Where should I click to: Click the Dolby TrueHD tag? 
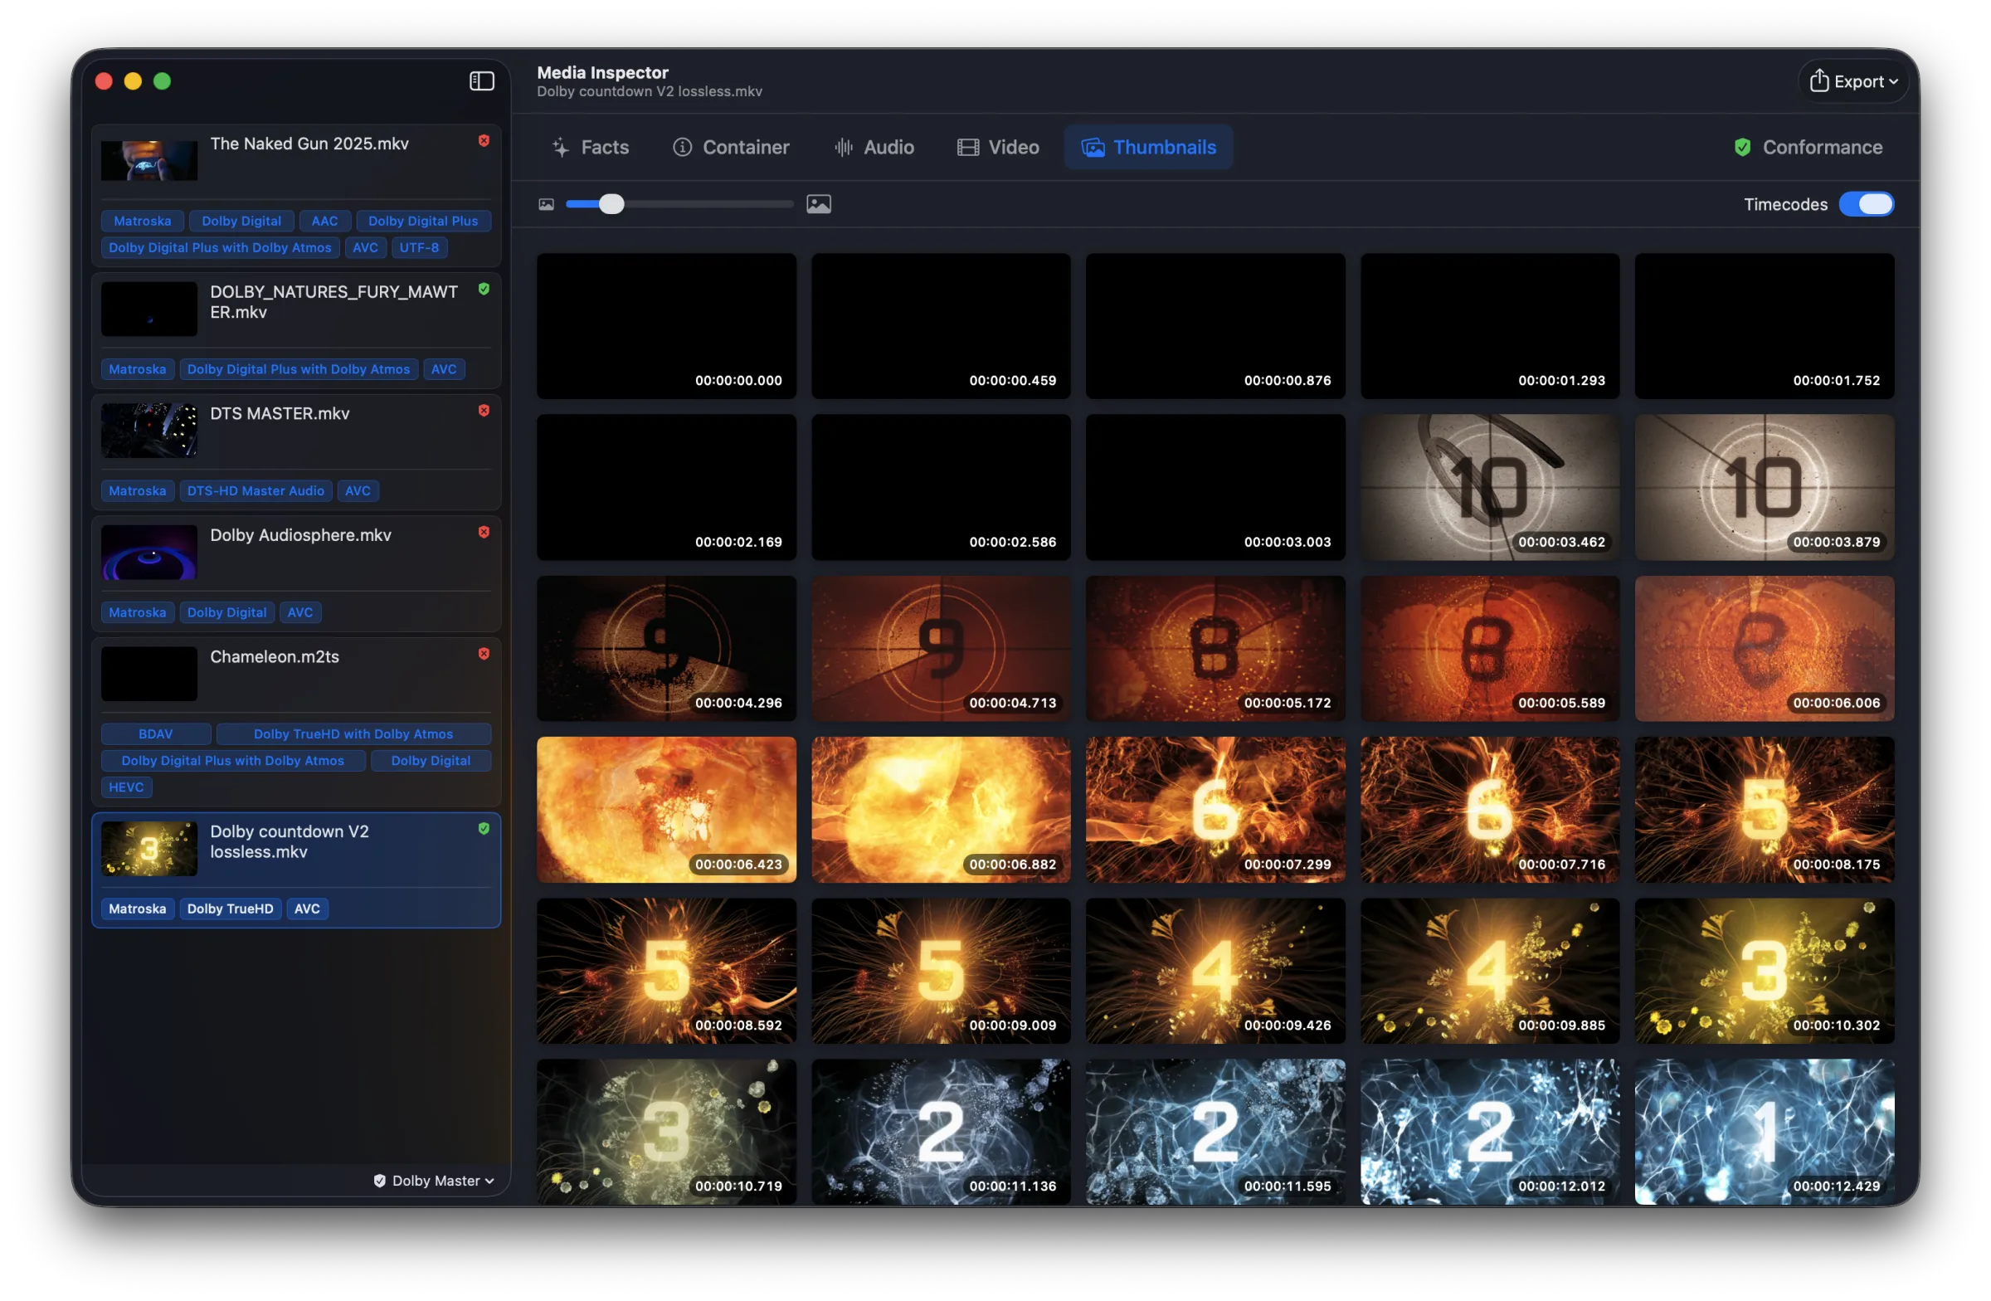tap(230, 909)
